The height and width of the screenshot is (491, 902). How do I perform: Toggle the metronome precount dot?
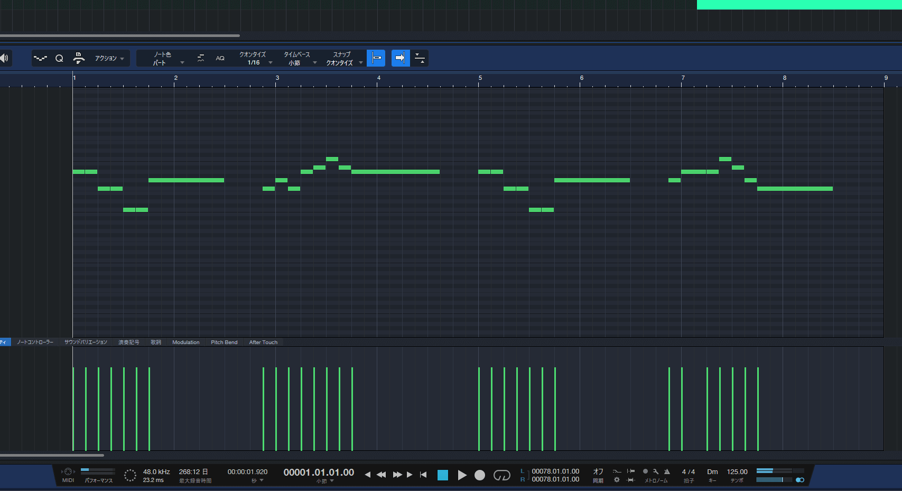click(x=645, y=471)
